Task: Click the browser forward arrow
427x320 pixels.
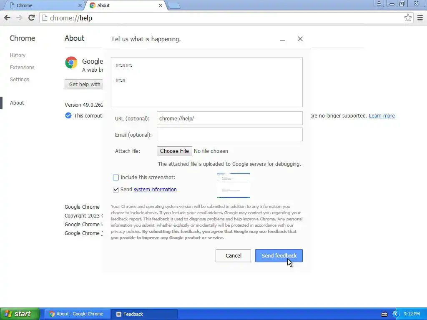Action: pos(19,18)
